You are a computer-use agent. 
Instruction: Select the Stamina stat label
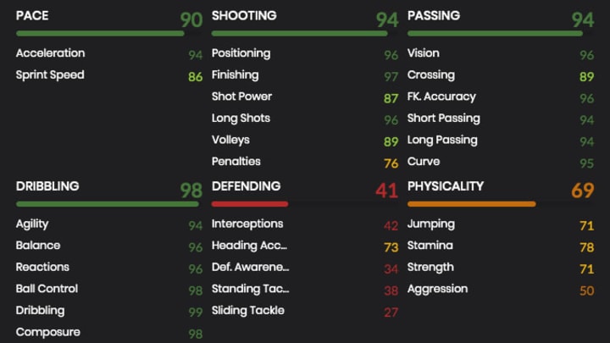pyautogui.click(x=430, y=246)
